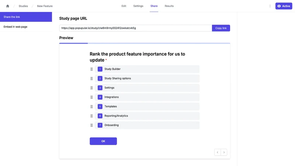Click drag handle beside Reporting/Analytics
Viewport: 295px width, 166px height.
91,116
